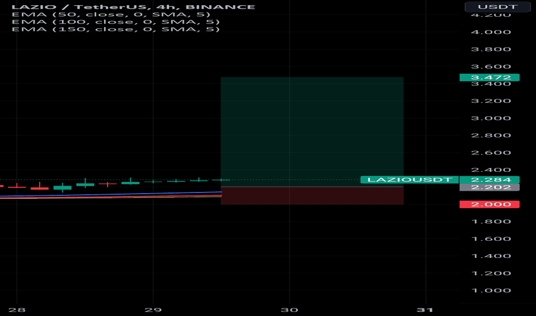Click the 2.202 entry price label

click(x=489, y=187)
